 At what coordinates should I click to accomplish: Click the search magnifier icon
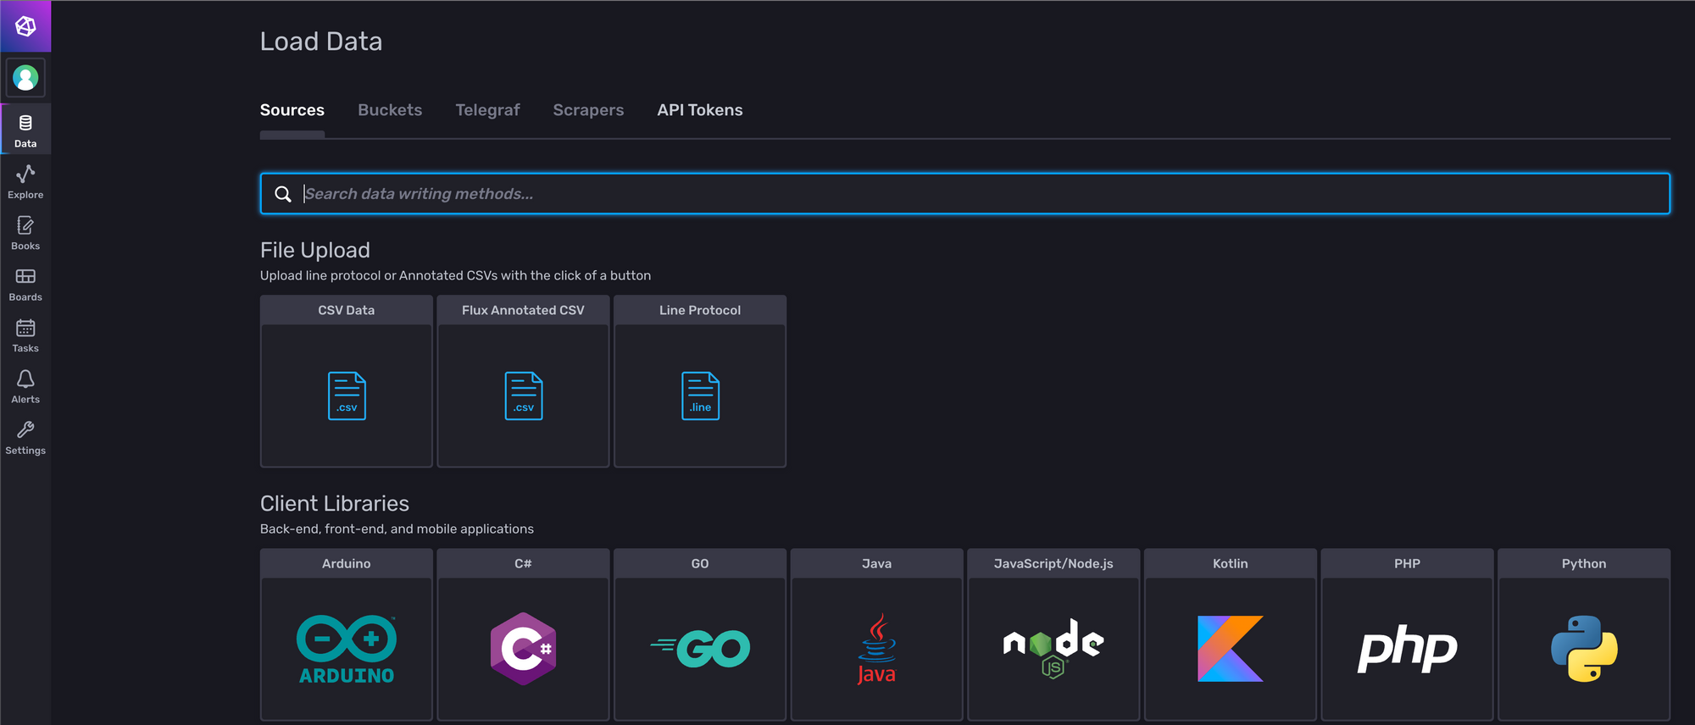tap(283, 194)
